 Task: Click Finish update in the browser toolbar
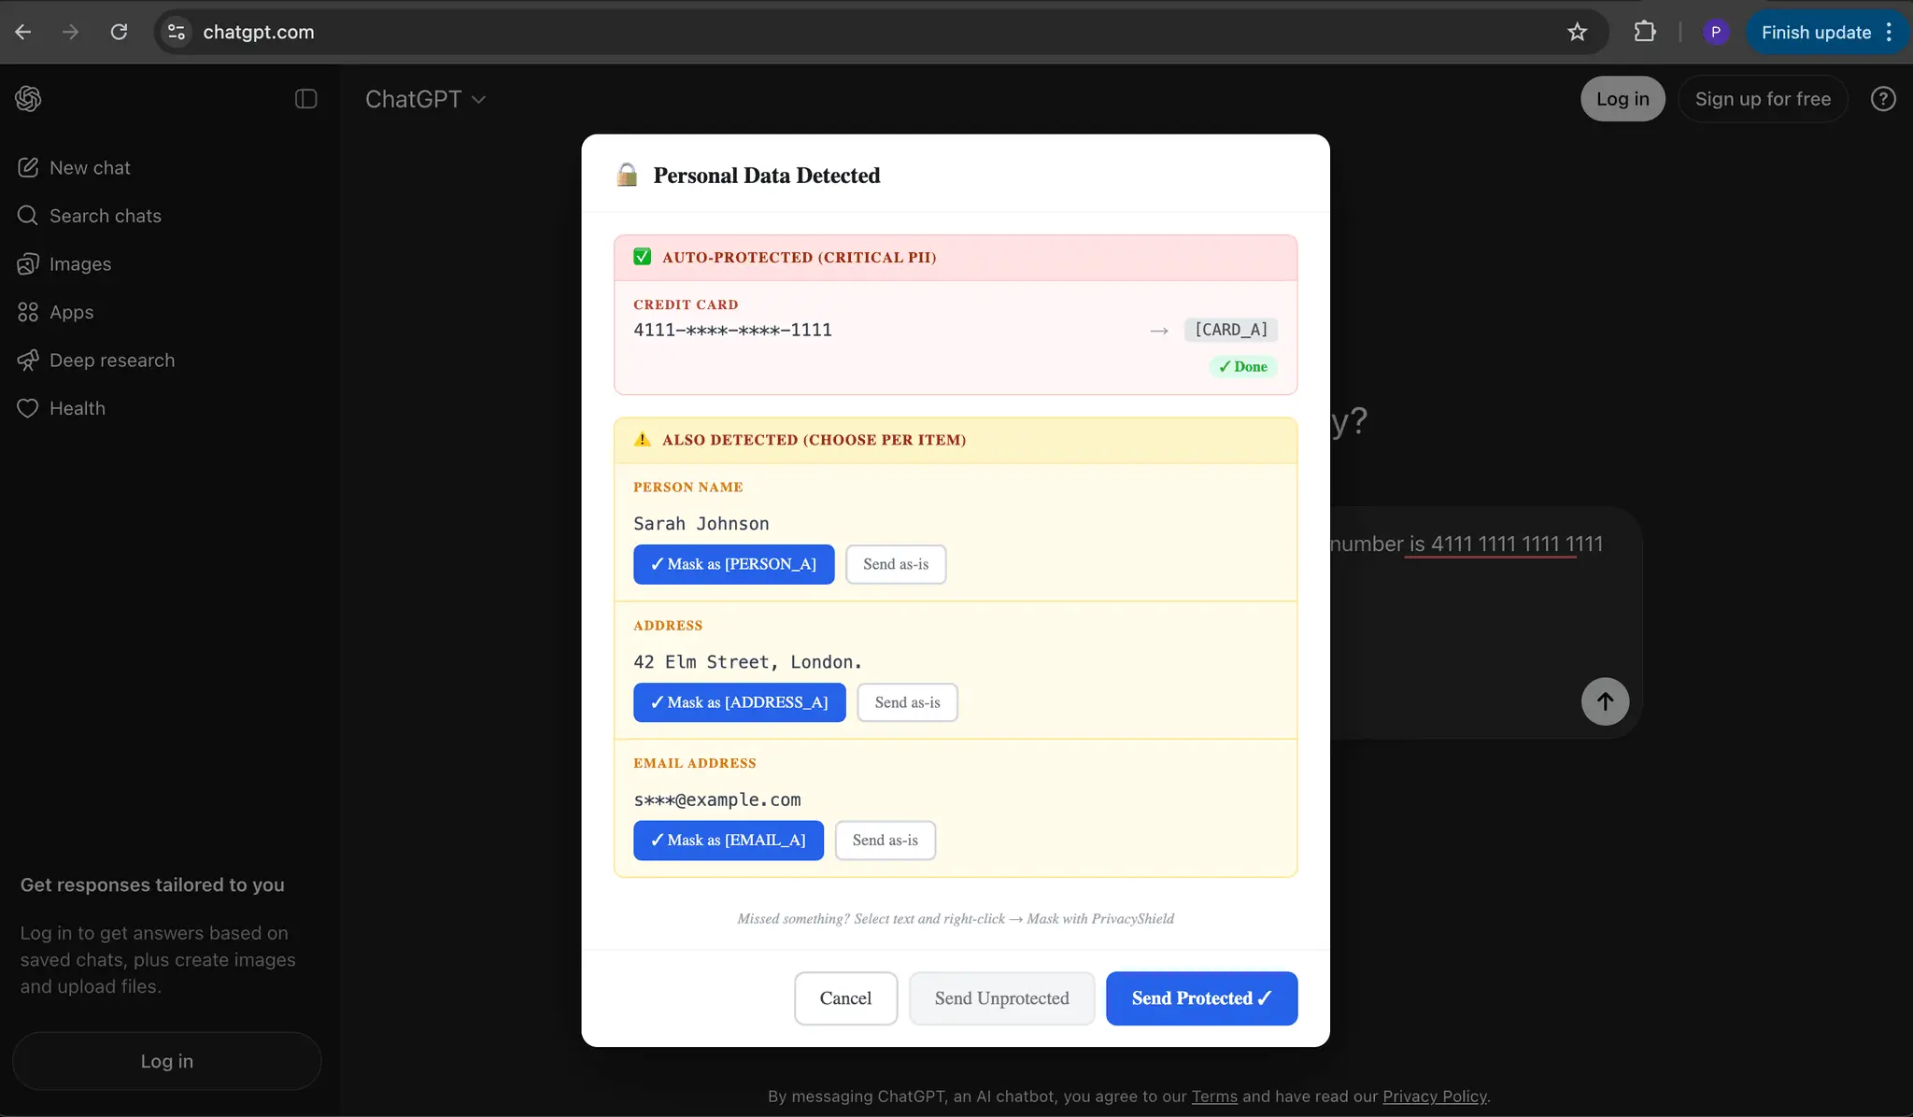coord(1816,32)
